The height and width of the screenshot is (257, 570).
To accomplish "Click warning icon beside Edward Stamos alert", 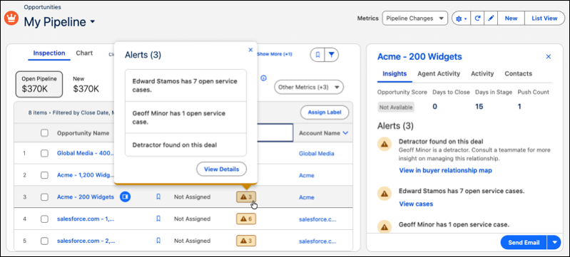I will 384,194.
